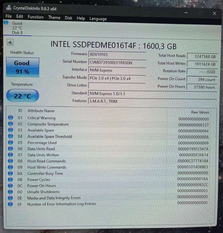Screen dimensions: 223x233
Task: Click the Power On Hours value 37580 hours
Action: point(202,87)
